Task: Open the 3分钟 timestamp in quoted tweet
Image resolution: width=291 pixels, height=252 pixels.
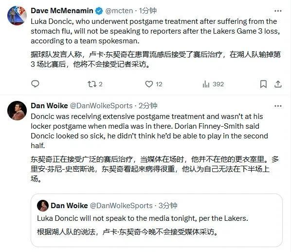Action: (x=168, y=206)
